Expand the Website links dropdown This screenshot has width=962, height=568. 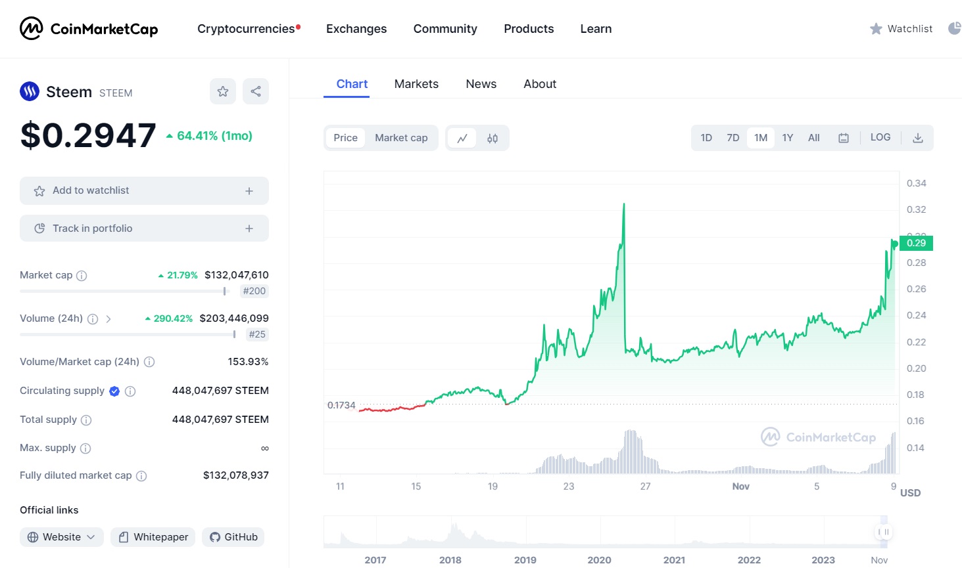(x=62, y=537)
